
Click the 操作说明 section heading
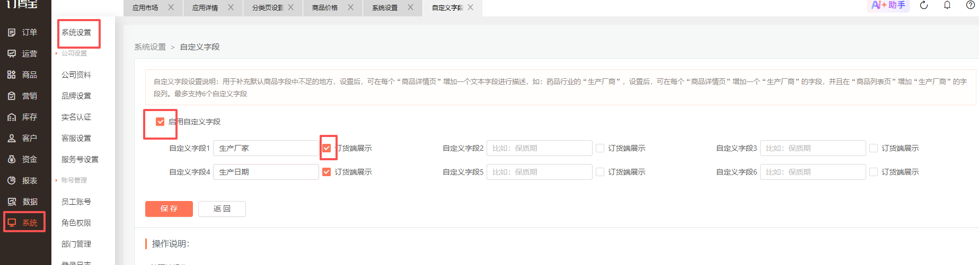click(171, 244)
